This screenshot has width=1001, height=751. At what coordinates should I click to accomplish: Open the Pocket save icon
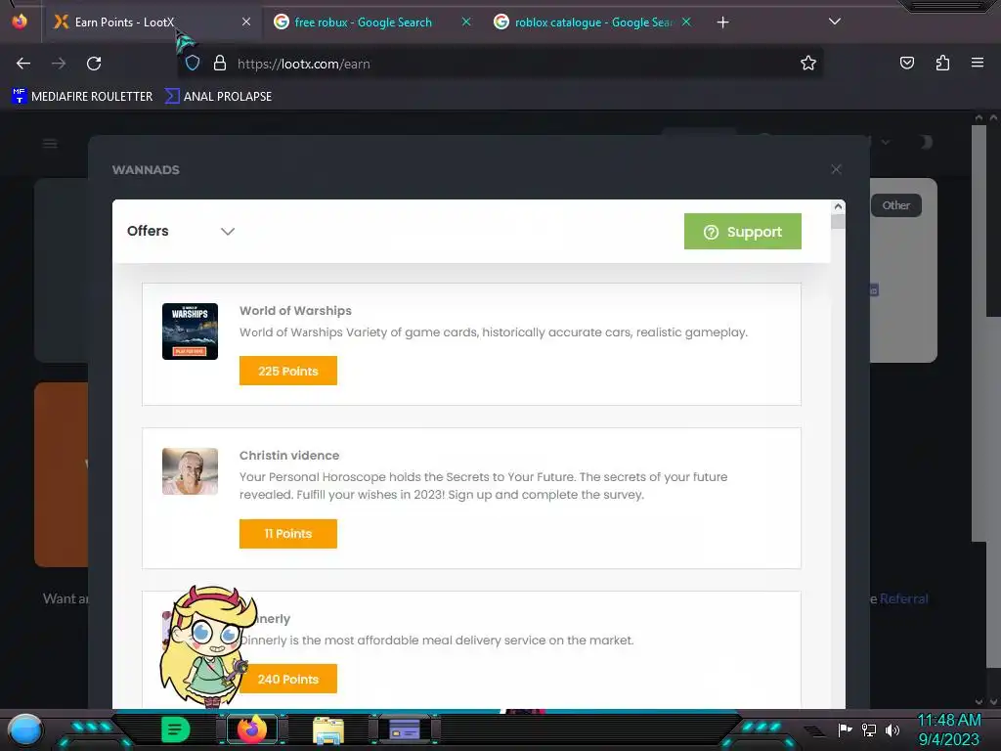point(906,63)
